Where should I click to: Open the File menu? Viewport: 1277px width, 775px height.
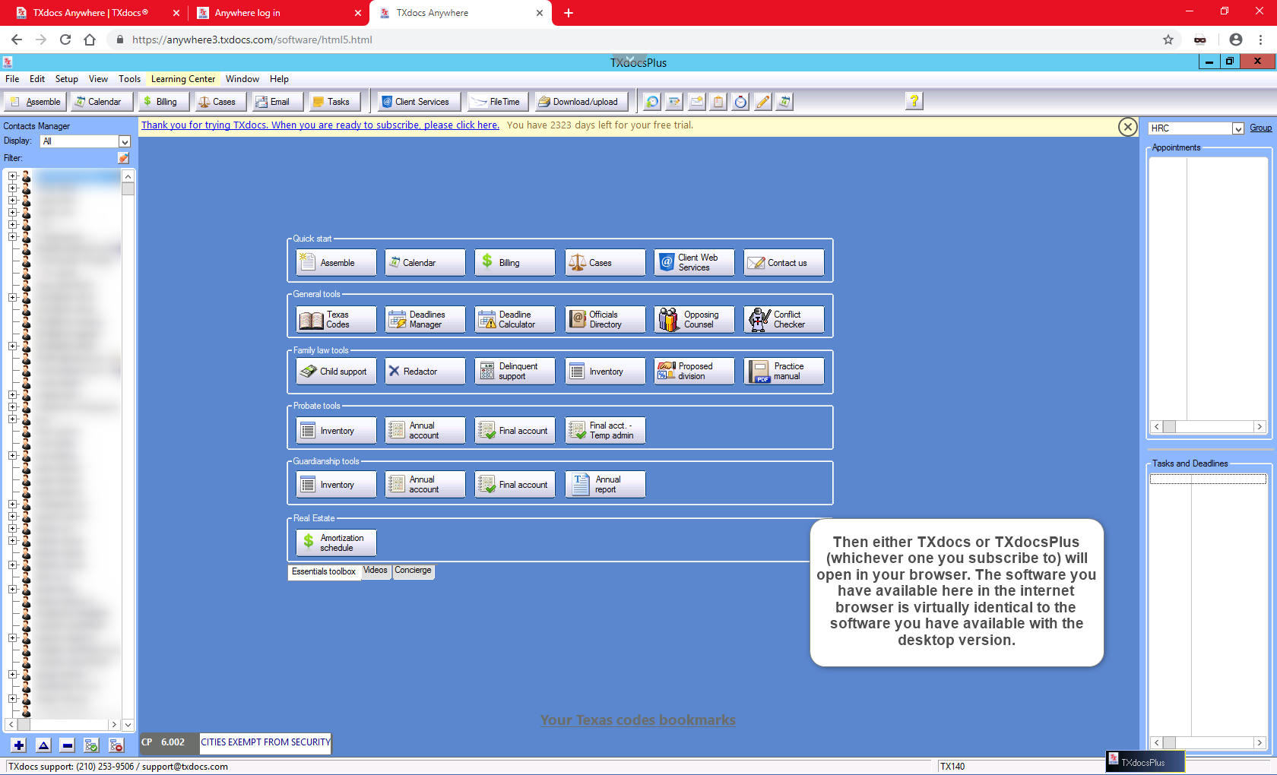click(12, 79)
